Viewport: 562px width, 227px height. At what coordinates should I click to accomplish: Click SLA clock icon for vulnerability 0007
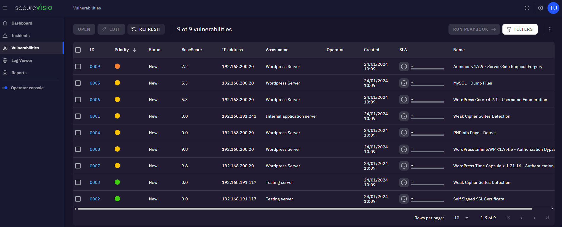(404, 166)
